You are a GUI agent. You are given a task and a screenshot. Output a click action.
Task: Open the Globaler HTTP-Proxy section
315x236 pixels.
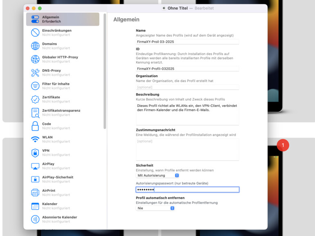[63, 59]
